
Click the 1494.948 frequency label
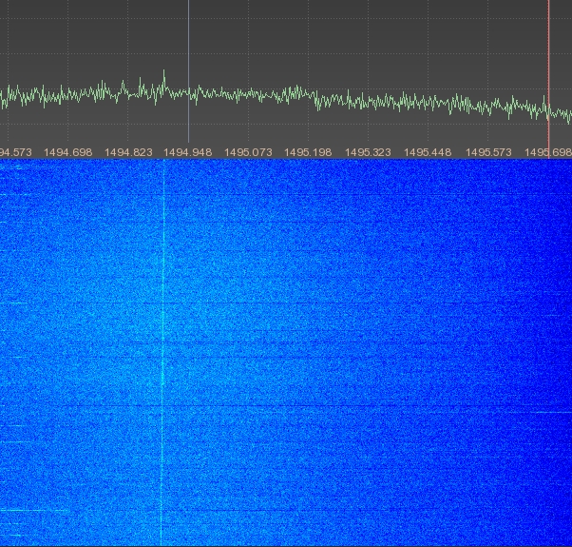[188, 152]
